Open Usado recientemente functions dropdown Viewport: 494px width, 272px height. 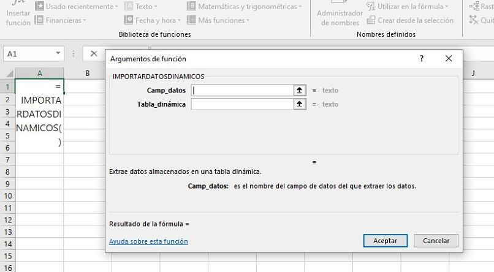77,6
